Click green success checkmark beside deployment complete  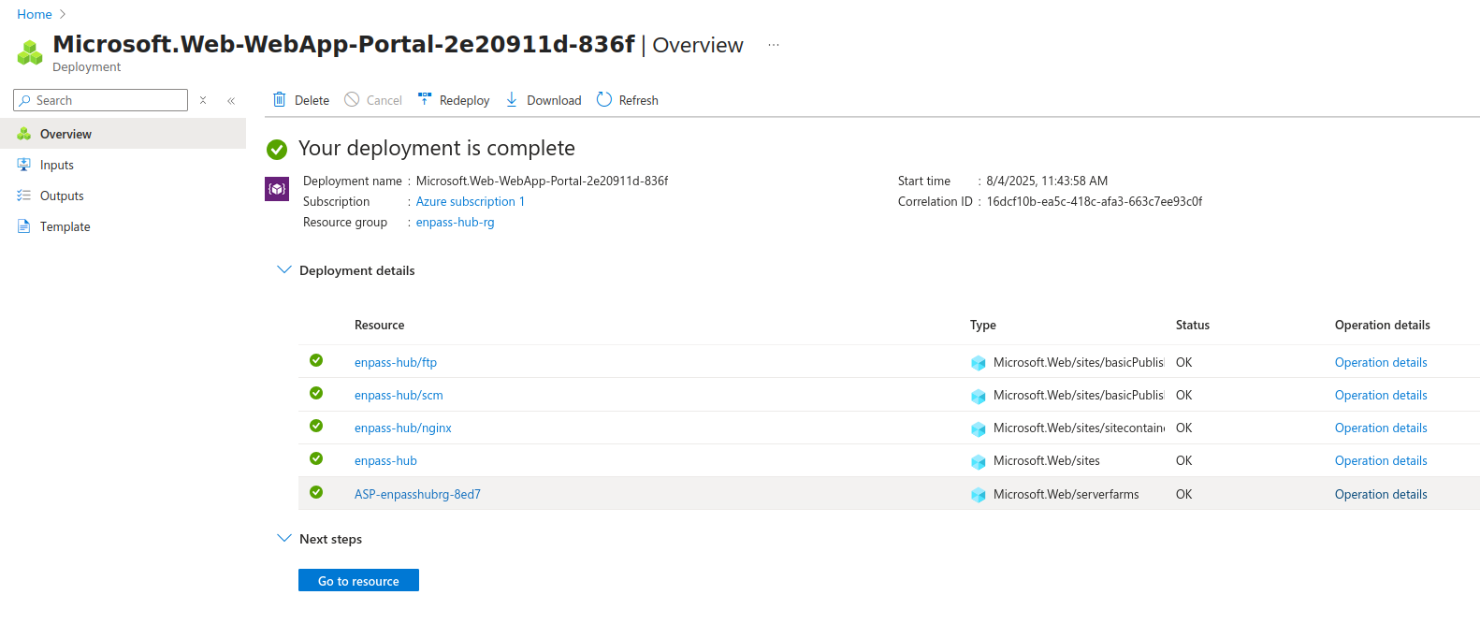[277, 149]
